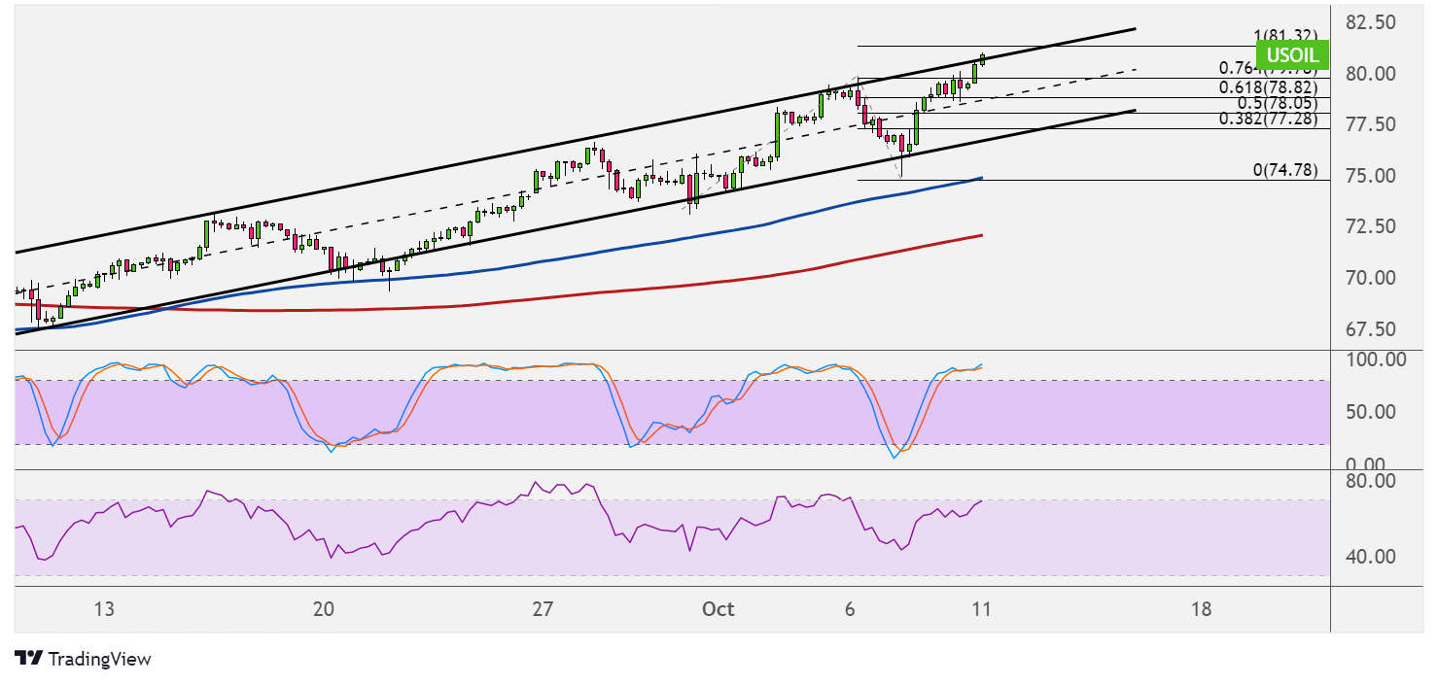Select the 0.5(78.05) Fibonacci label
This screenshot has height=684, width=1438.
pyautogui.click(x=1278, y=102)
